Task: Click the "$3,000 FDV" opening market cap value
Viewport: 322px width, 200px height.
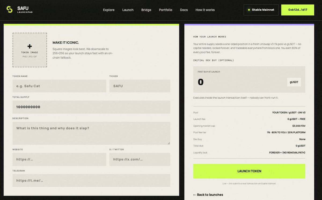Action: (299, 126)
